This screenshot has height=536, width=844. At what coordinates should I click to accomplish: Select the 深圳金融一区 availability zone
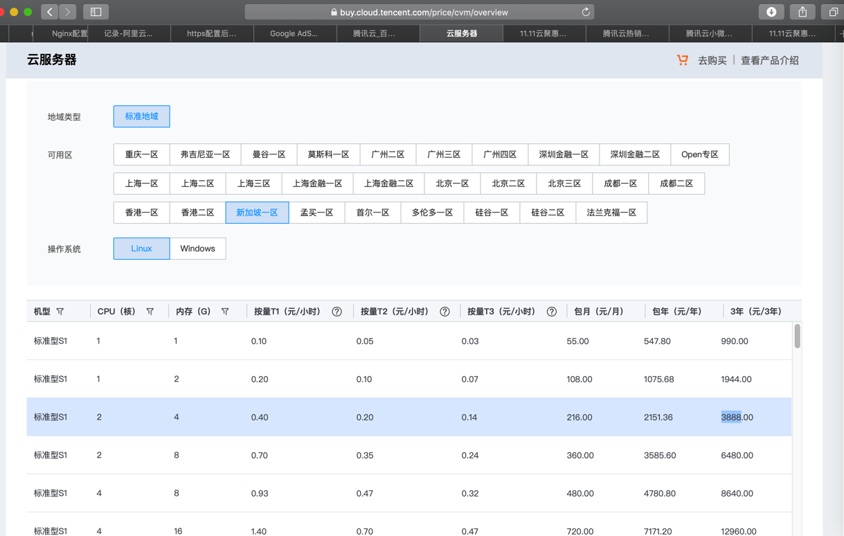point(564,154)
